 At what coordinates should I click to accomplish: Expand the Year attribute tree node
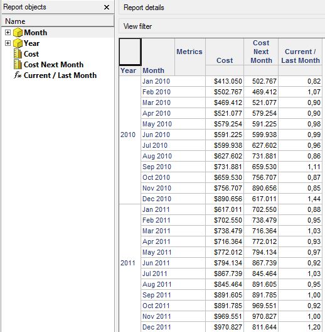coord(8,43)
